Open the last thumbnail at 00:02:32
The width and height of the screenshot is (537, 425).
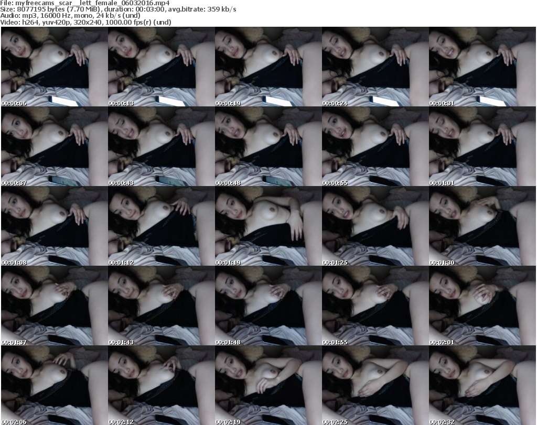click(x=482, y=386)
